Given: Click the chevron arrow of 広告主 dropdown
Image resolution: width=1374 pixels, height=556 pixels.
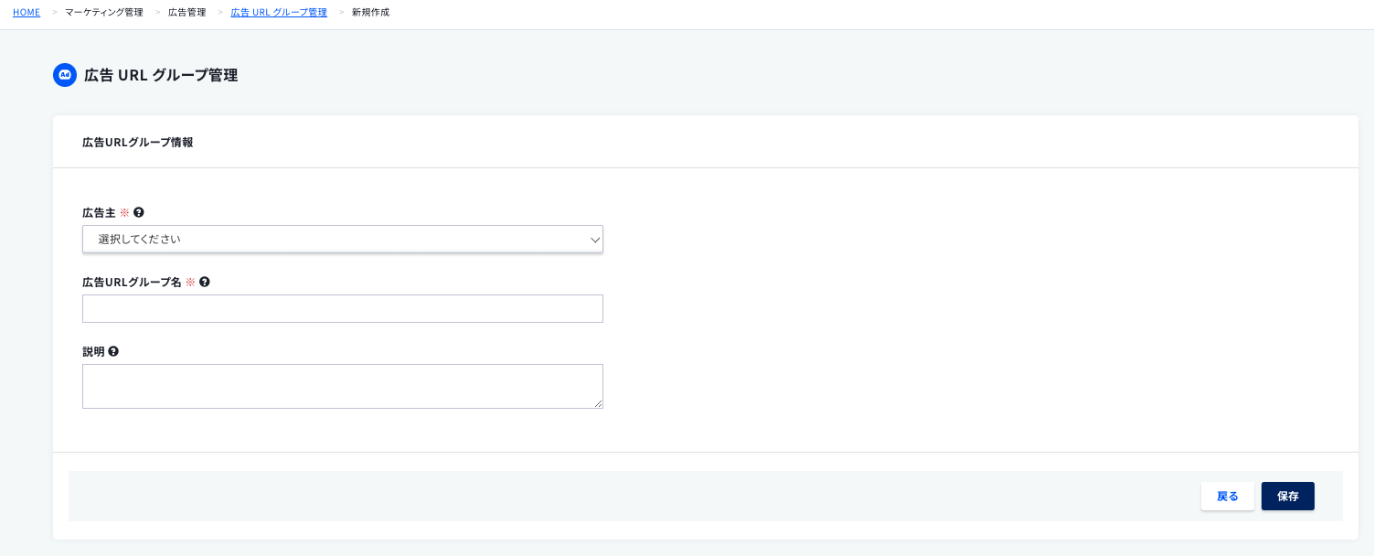Looking at the screenshot, I should tap(595, 240).
